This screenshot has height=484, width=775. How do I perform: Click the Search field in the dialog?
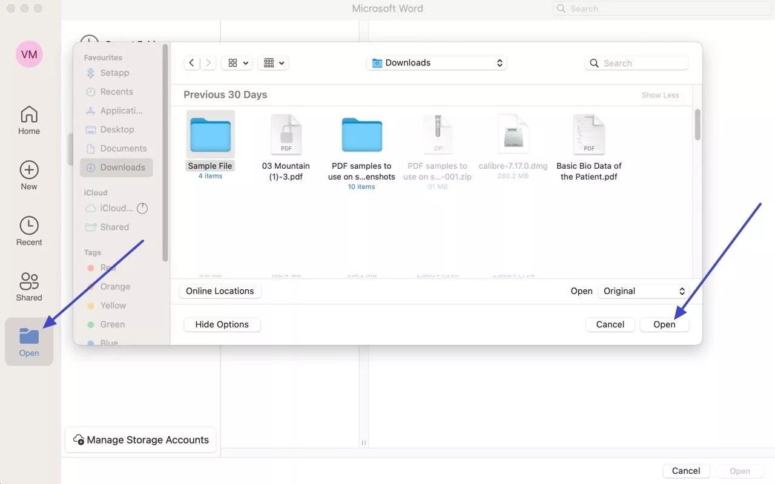[x=636, y=62]
